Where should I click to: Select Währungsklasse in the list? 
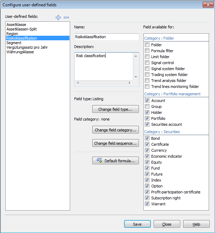tap(20, 52)
